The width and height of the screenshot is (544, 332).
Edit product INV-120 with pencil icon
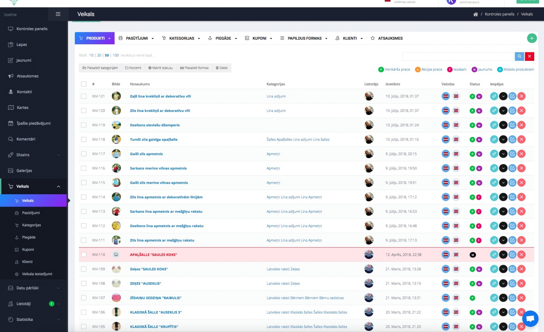[x=512, y=111]
